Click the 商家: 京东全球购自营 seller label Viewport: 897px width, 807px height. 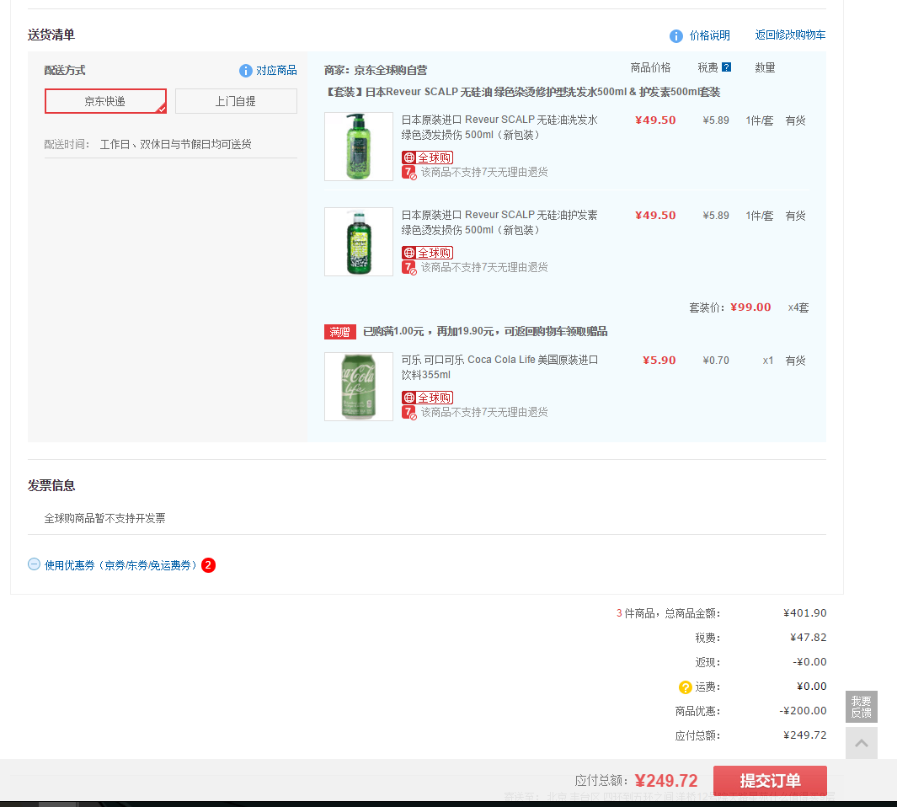click(376, 70)
